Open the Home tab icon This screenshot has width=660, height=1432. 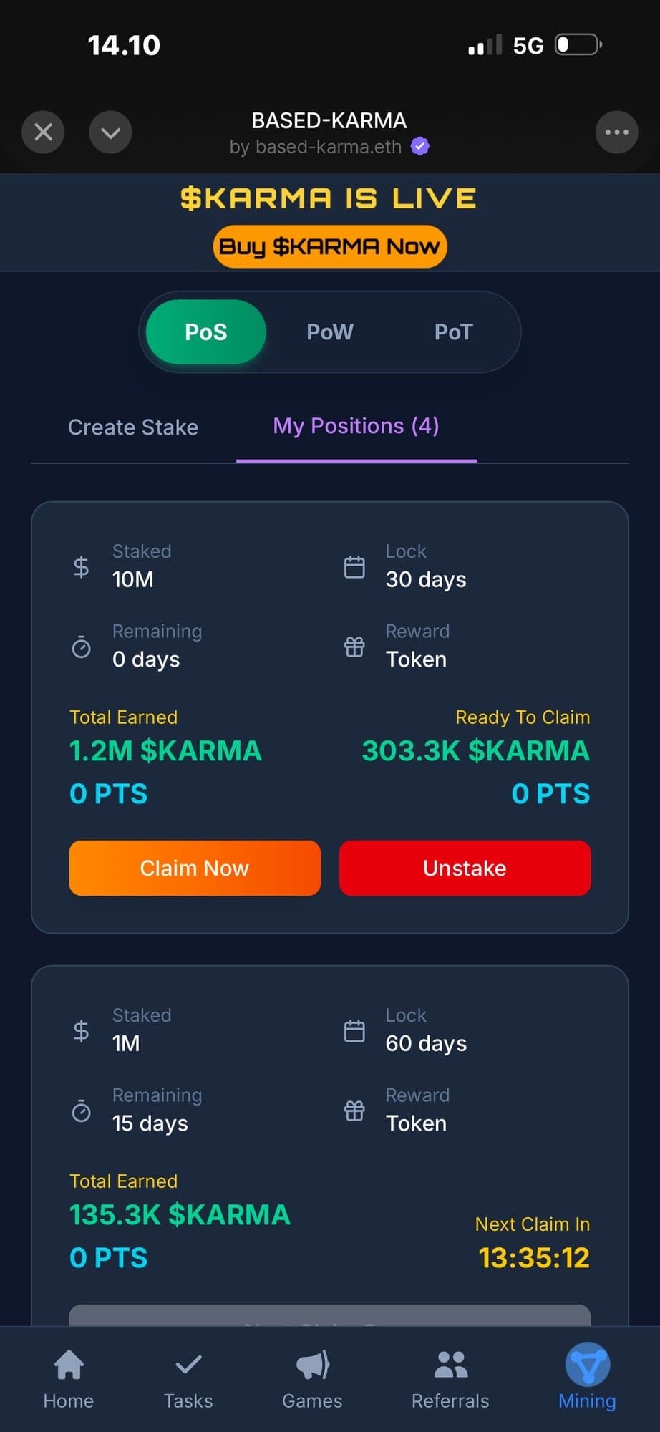(69, 1365)
